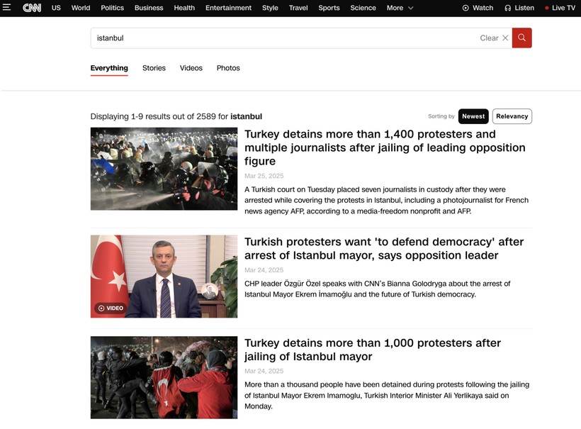Select the Photos tab
The height and width of the screenshot is (429, 581).
click(x=228, y=68)
